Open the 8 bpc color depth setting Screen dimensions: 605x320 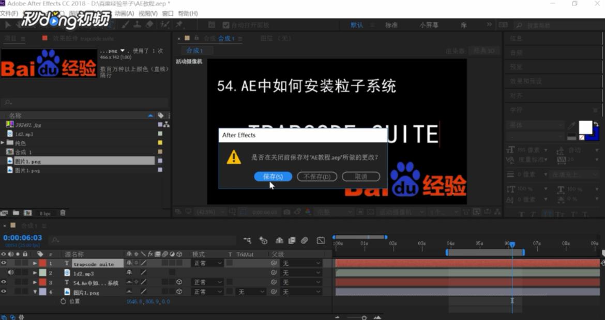click(45, 213)
